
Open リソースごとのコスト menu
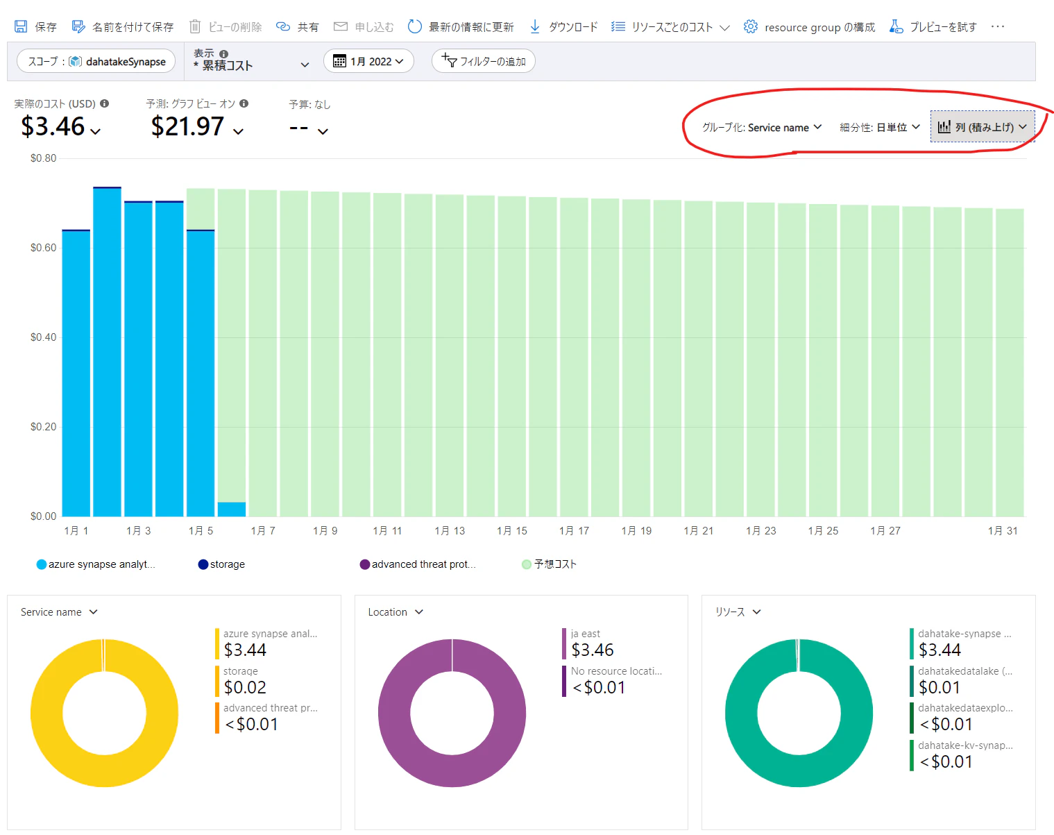(670, 26)
